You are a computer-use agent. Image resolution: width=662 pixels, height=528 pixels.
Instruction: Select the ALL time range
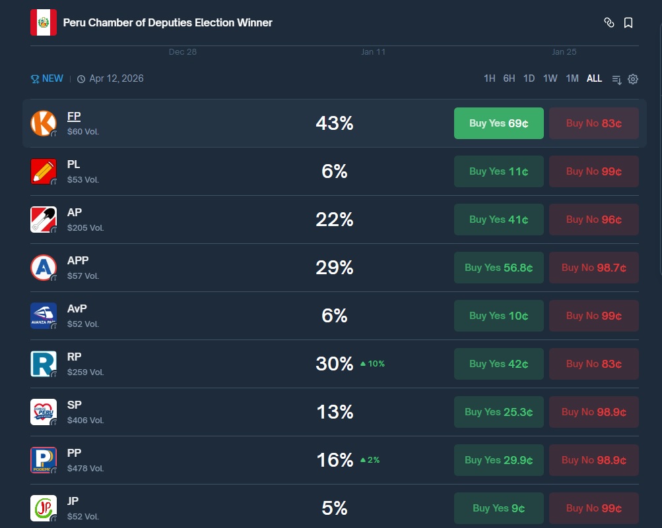coord(594,78)
